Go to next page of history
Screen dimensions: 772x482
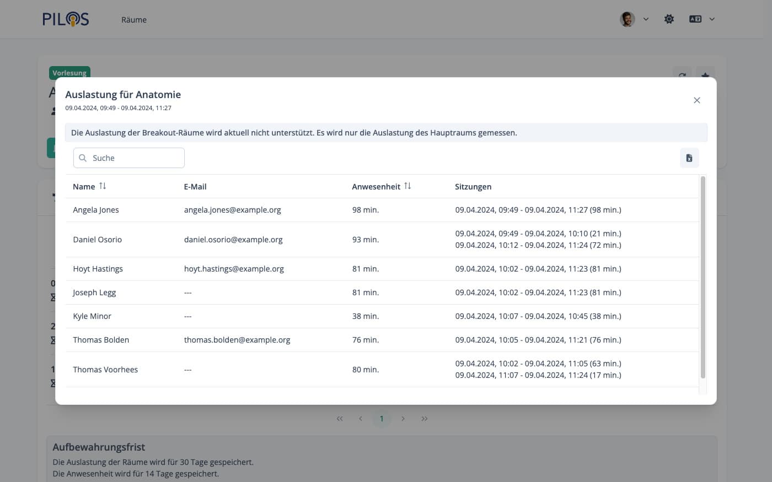click(x=403, y=419)
